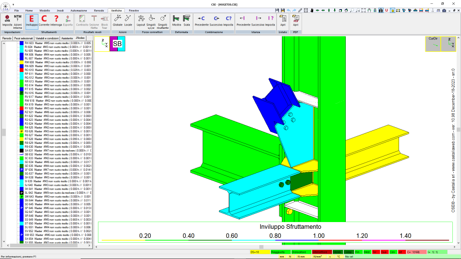Image resolution: width=461 pixels, height=259 pixels.
Task: Click the node list scroll-down arrow
Action: pyautogui.click(x=4, y=241)
